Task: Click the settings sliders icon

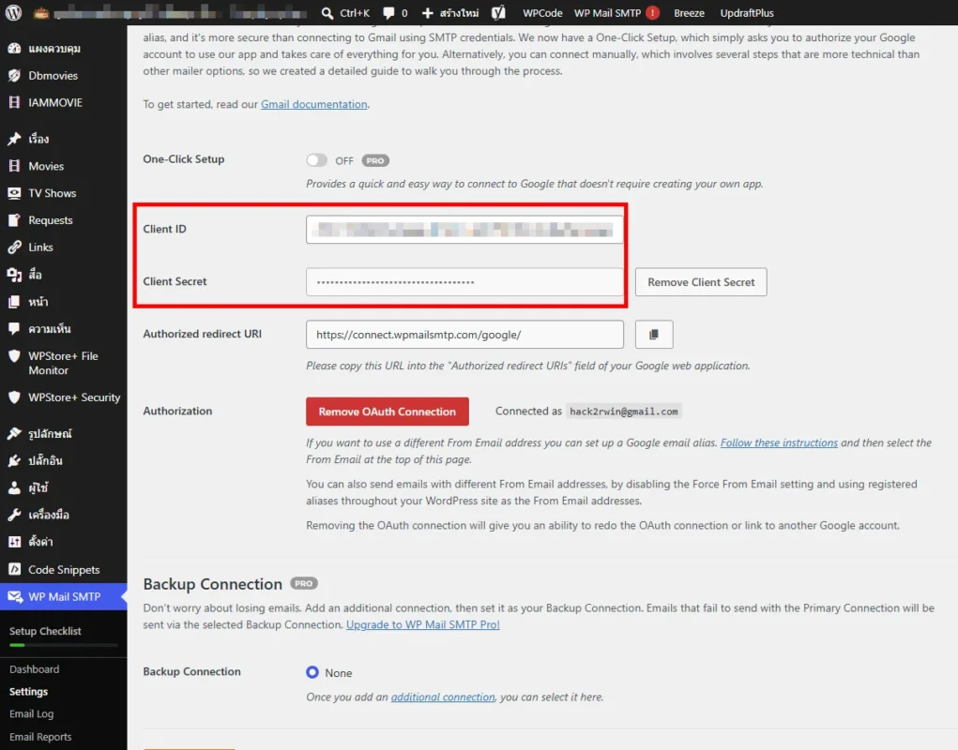Action: coord(15,542)
